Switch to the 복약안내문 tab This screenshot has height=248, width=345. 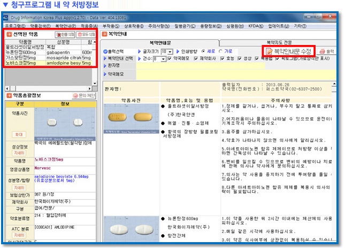(x=160, y=43)
